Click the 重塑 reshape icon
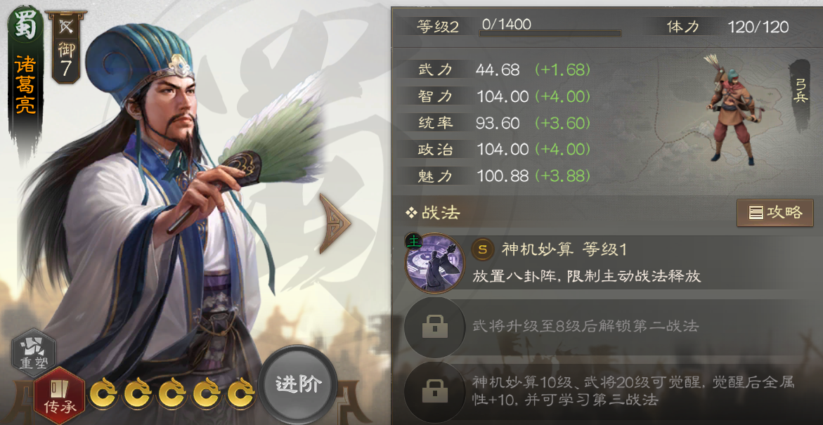The image size is (823, 425). (x=33, y=353)
